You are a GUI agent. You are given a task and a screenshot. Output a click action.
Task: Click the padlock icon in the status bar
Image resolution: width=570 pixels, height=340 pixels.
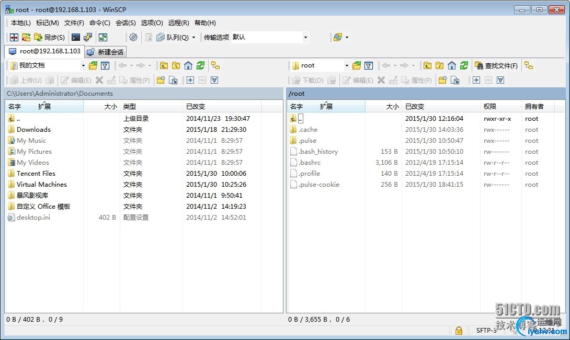point(459,330)
